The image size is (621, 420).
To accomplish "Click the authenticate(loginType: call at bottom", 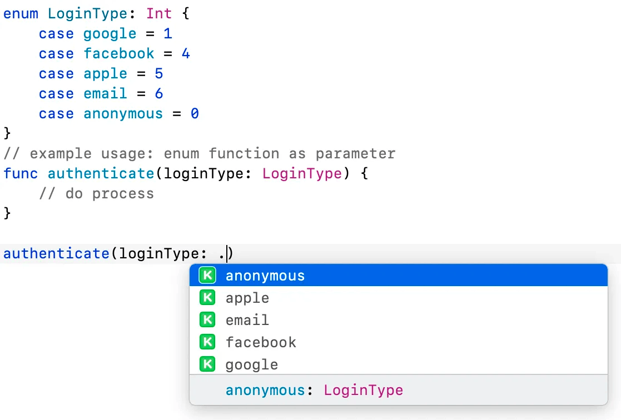I will (x=118, y=253).
